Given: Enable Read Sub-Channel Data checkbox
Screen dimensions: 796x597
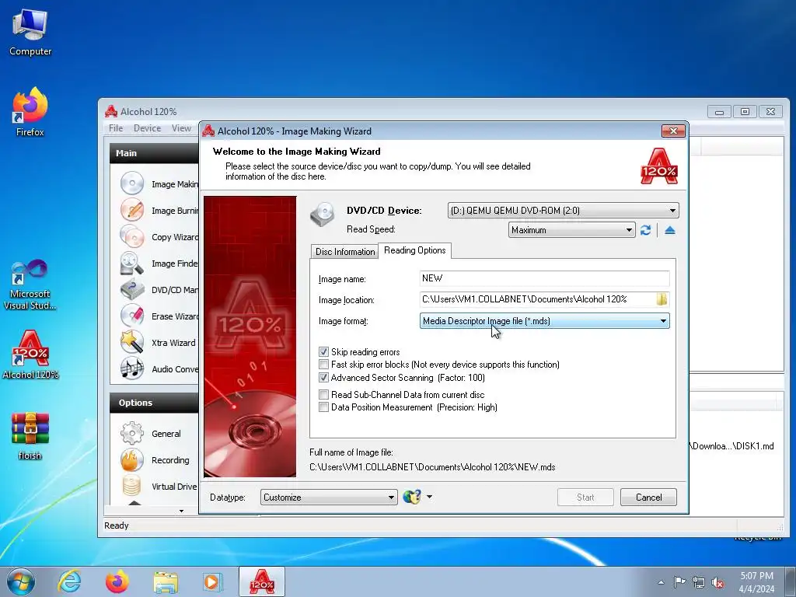Looking at the screenshot, I should 323,394.
